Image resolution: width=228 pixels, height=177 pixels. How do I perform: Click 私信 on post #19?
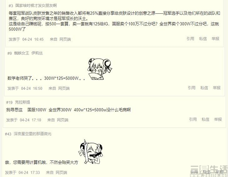click(206, 120)
